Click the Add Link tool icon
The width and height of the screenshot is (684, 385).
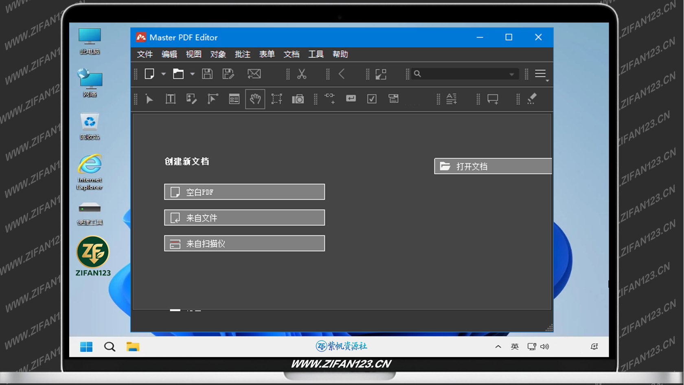point(330,99)
